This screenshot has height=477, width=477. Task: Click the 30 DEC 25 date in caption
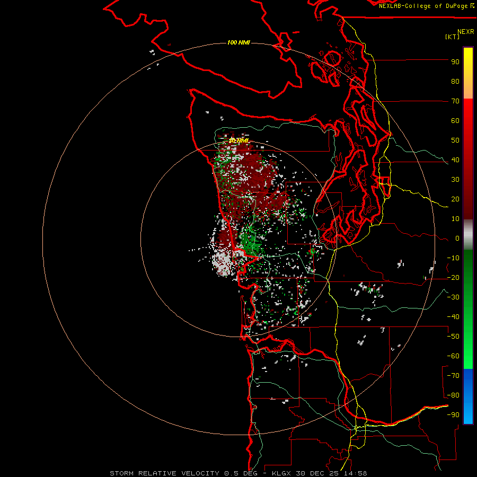[x=319, y=473]
